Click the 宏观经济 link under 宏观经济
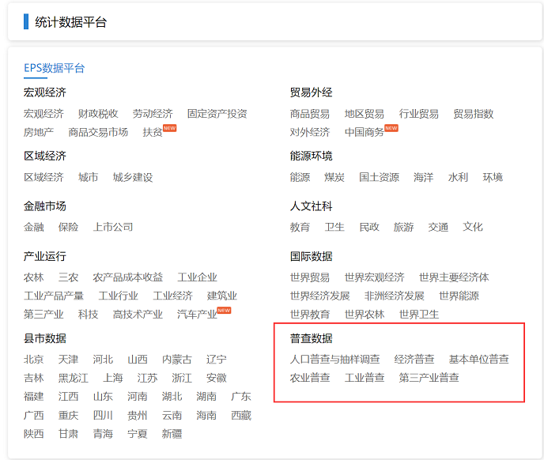Viewport: 544px width, 460px height. 43,114
